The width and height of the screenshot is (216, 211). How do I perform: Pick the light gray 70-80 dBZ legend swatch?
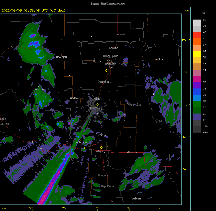197,23
